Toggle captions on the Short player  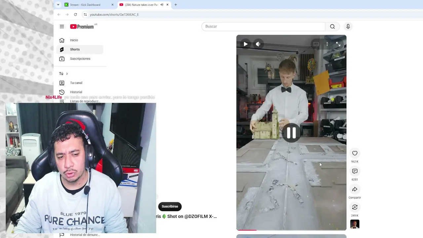point(316,44)
